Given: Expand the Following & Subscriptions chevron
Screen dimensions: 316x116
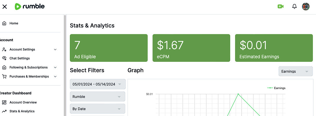Looking at the screenshot, I should click(x=55, y=68).
